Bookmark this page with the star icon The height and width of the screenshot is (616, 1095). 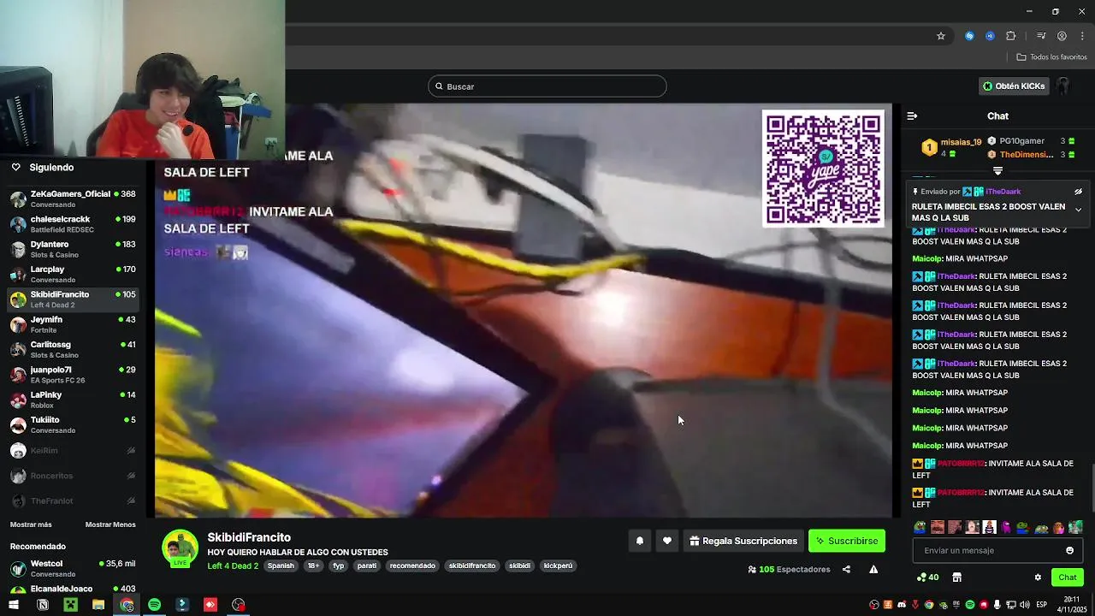941,36
